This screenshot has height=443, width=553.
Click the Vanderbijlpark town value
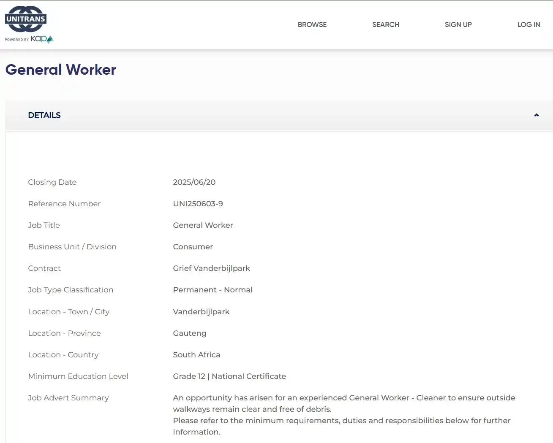[x=201, y=312]
